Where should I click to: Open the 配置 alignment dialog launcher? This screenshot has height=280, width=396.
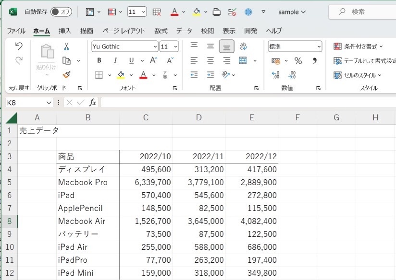click(x=256, y=88)
